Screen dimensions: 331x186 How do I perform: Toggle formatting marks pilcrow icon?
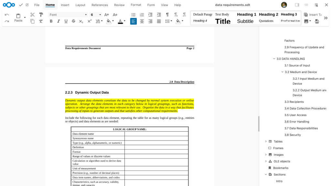tap(167, 15)
